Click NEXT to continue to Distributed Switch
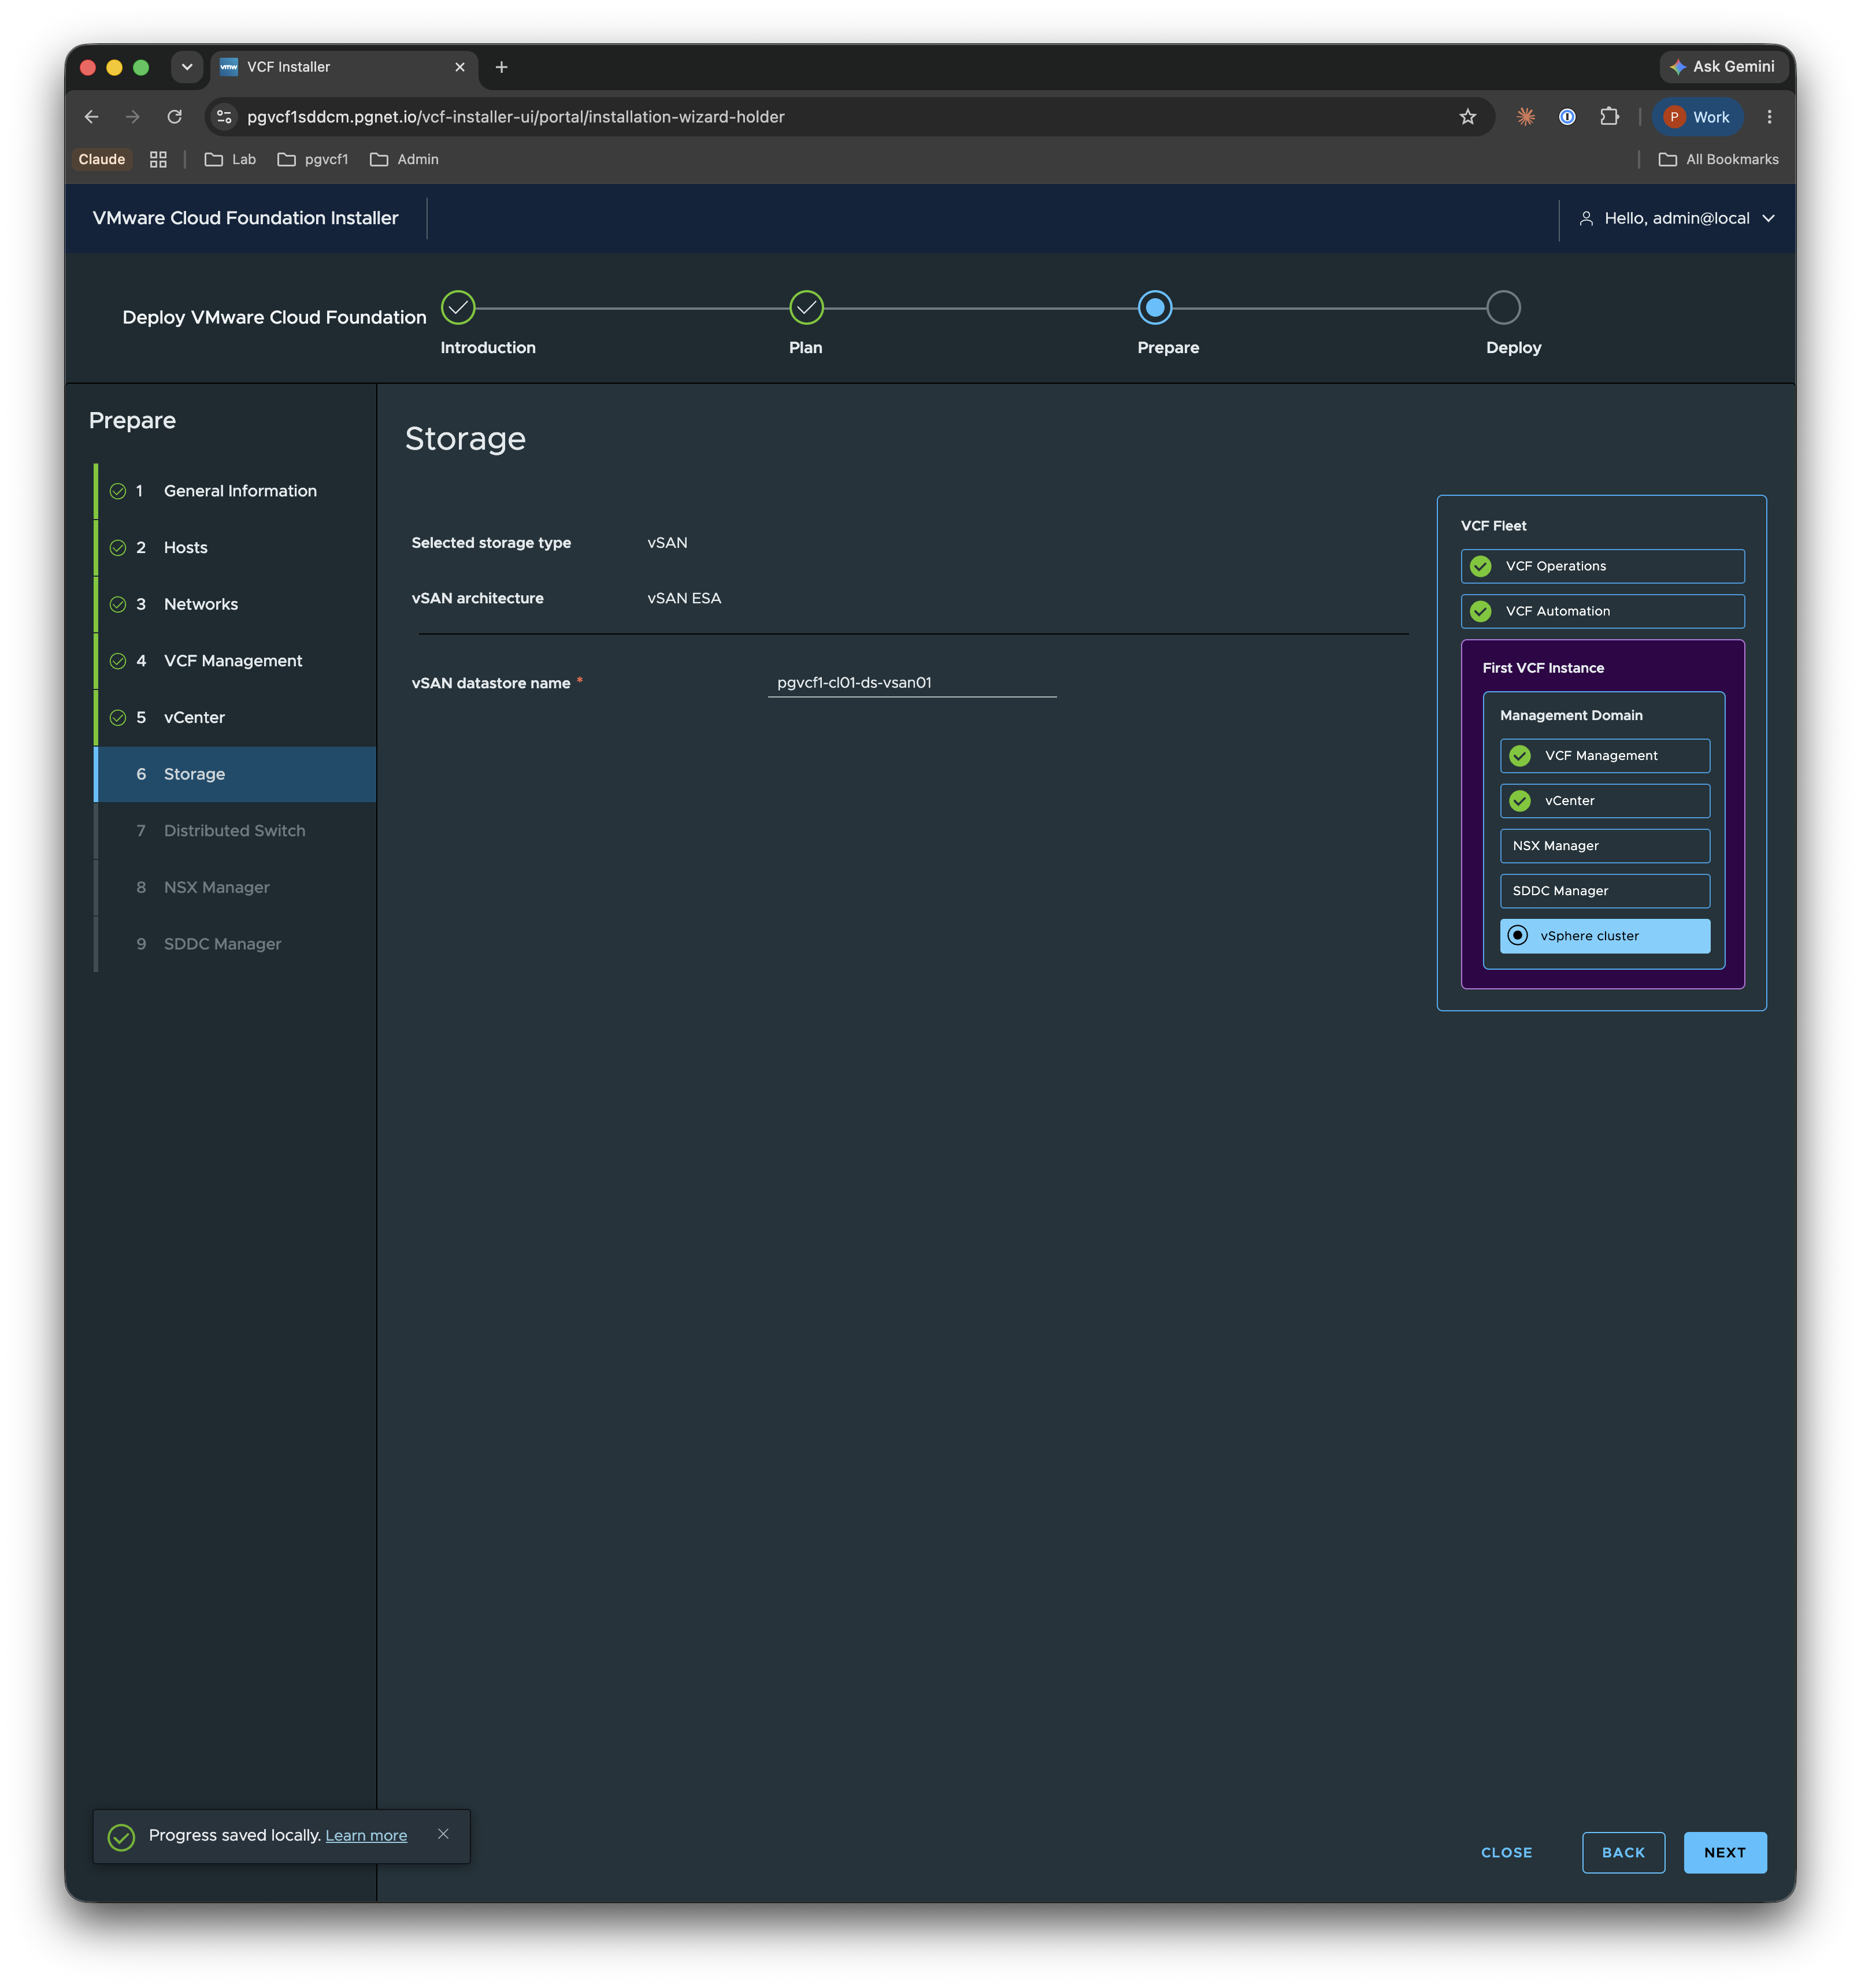The width and height of the screenshot is (1861, 1988). 1725,1853
